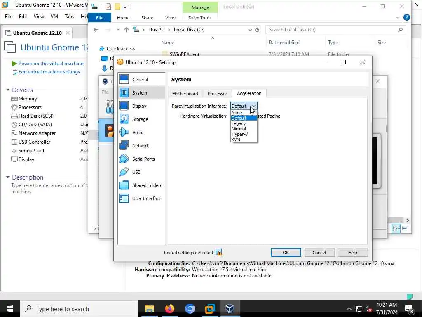
Task: Collapse the Description section in VMware
Action: pos(8,177)
